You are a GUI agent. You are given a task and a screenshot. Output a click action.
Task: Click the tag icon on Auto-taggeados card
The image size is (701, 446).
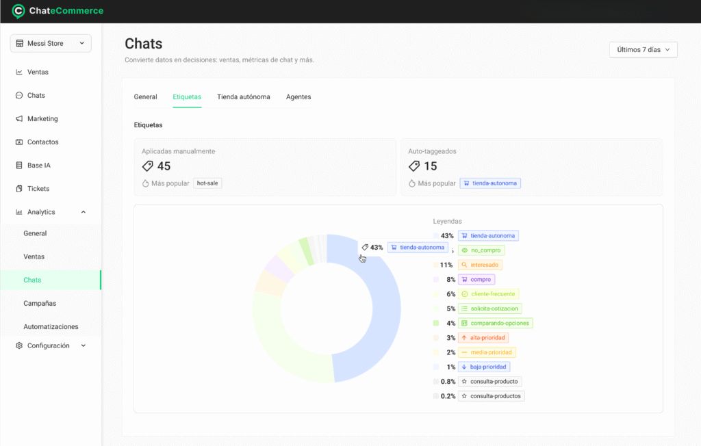coord(414,166)
